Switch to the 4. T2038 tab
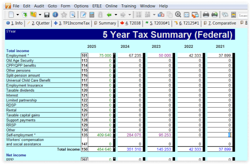Viewport: 251px width, 165px height. coord(130,23)
